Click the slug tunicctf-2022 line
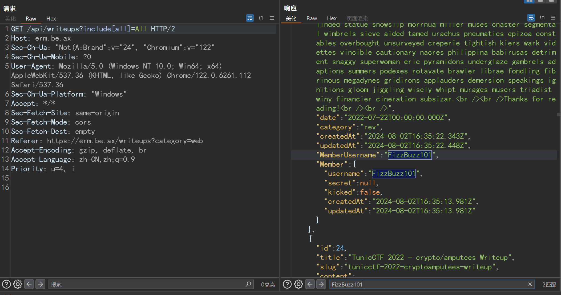Viewport: 561px width, 295px height. (407, 267)
